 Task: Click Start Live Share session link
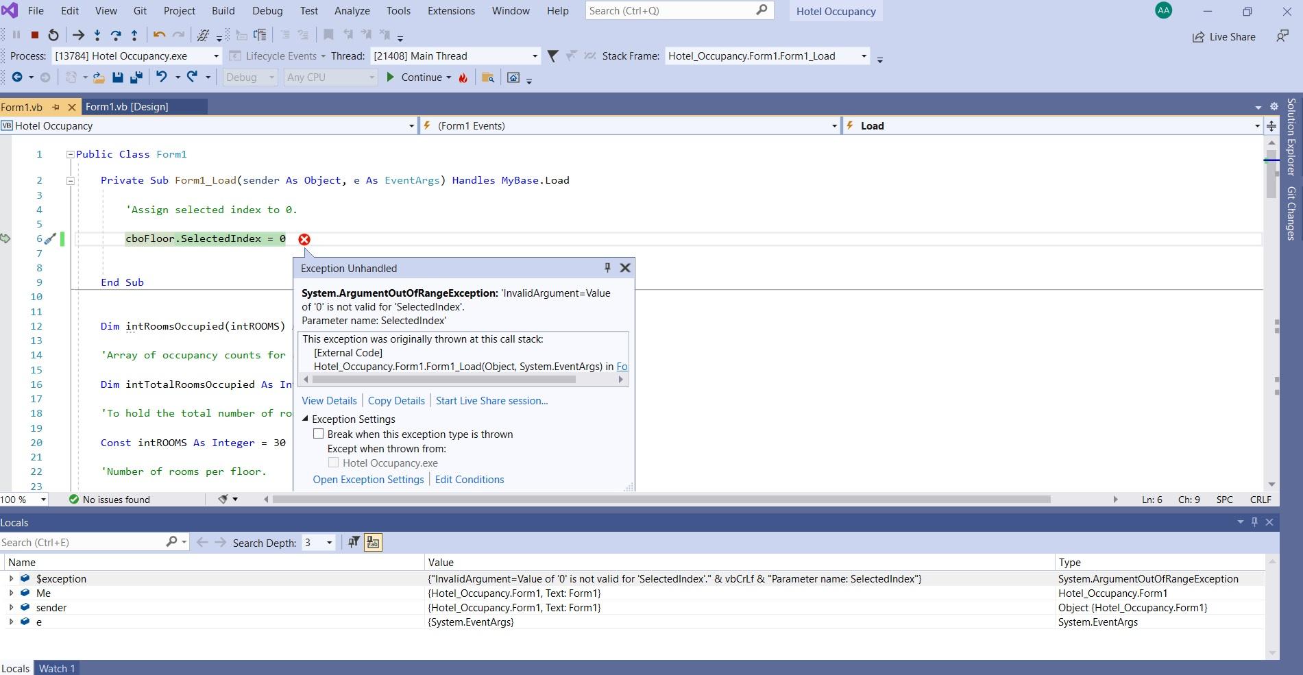pos(491,400)
